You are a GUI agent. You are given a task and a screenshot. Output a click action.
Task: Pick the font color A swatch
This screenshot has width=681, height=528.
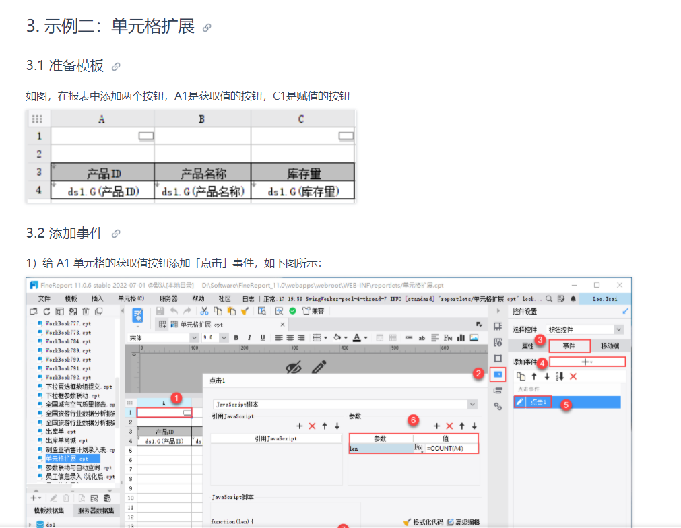pos(357,338)
